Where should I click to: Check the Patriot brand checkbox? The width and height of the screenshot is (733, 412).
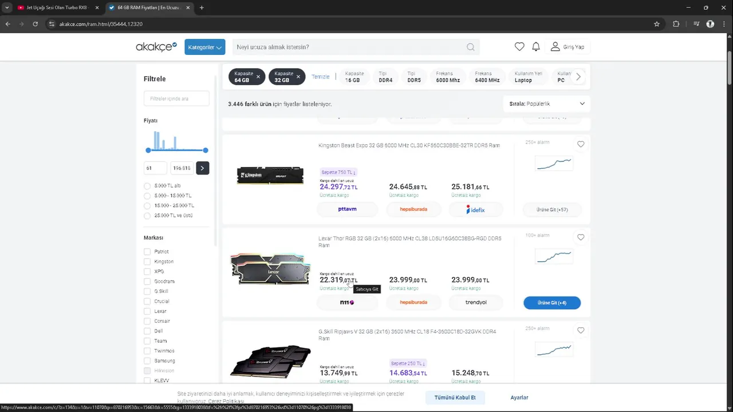click(x=147, y=252)
